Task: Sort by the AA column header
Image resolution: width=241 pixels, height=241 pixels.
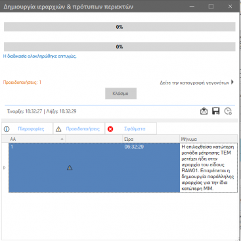Action: point(37,139)
